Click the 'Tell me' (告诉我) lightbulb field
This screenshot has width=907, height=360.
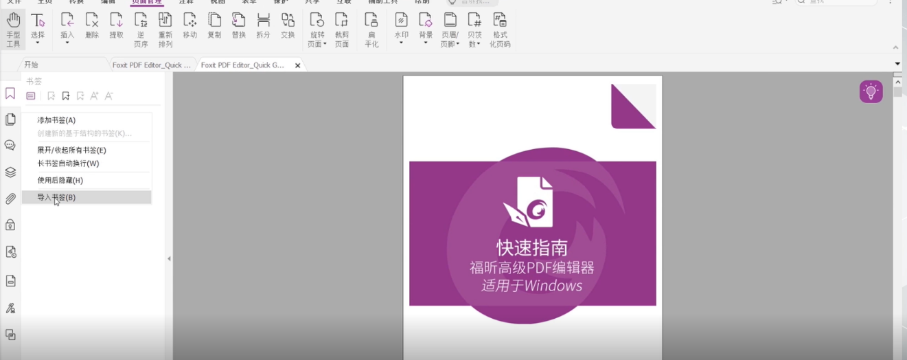[x=472, y=2]
